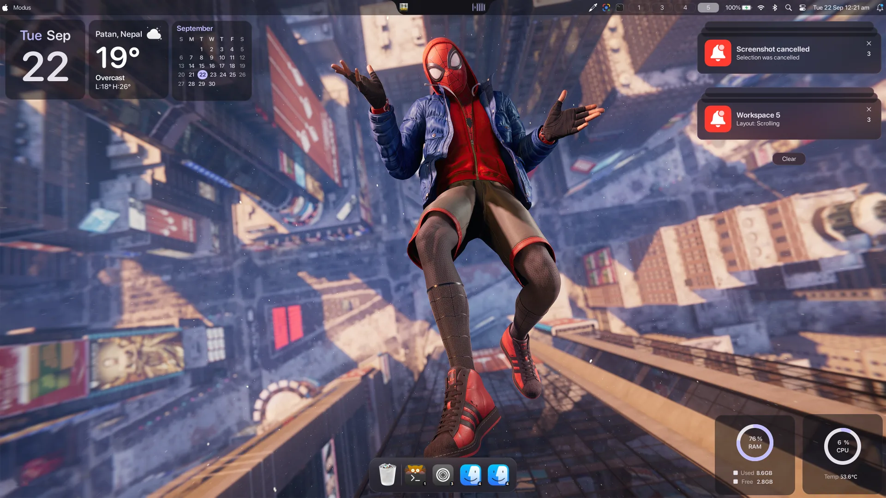Screen dimensions: 886x498
Task: Expand the stacked count 3 on Screenshot cancelled
Action: pos(869,54)
